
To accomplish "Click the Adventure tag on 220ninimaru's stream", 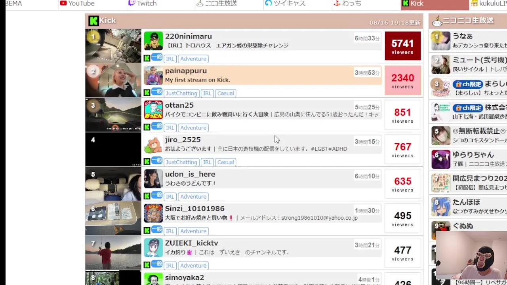I will [193, 59].
